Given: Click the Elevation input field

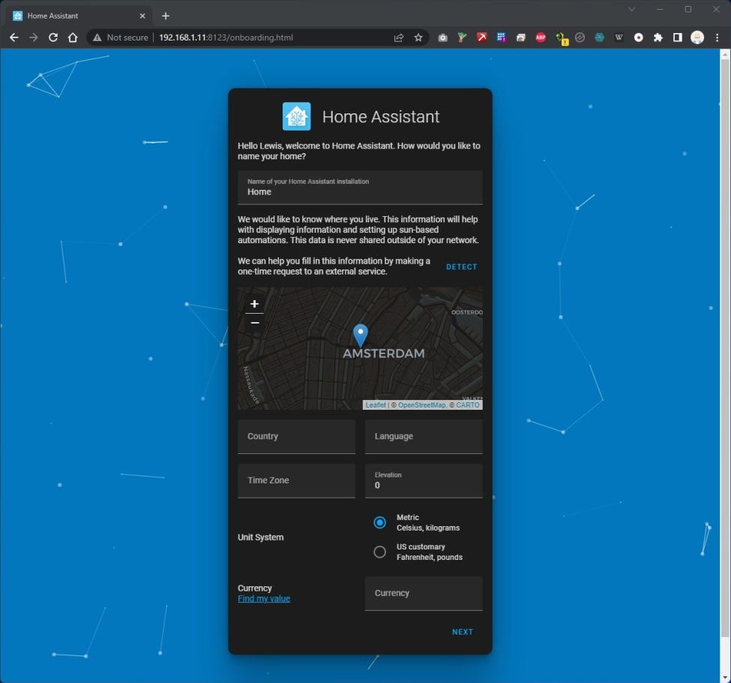Looking at the screenshot, I should (424, 480).
